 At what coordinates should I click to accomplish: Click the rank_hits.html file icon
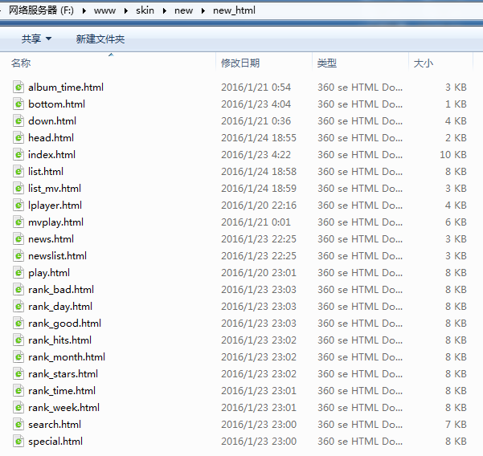click(18, 340)
